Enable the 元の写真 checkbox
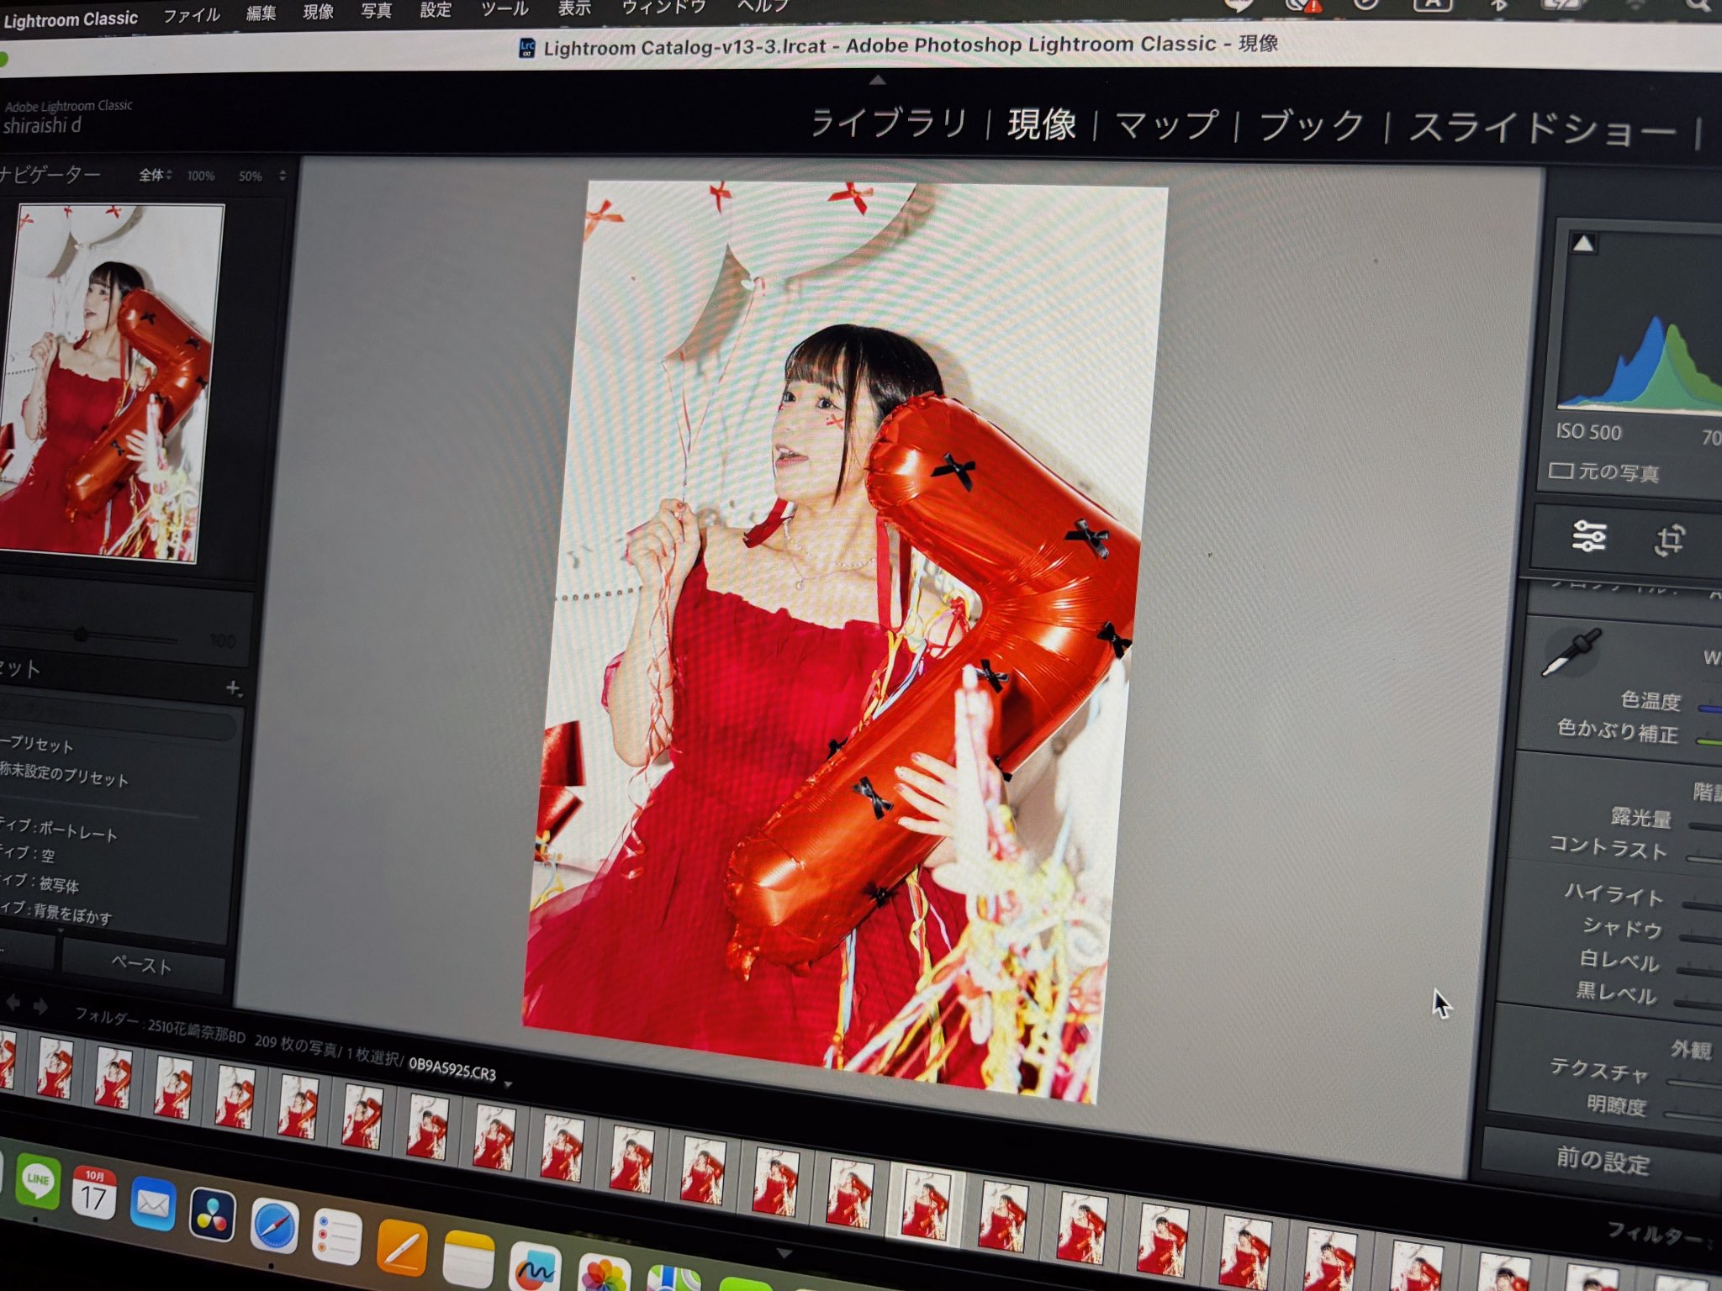 tap(1561, 471)
